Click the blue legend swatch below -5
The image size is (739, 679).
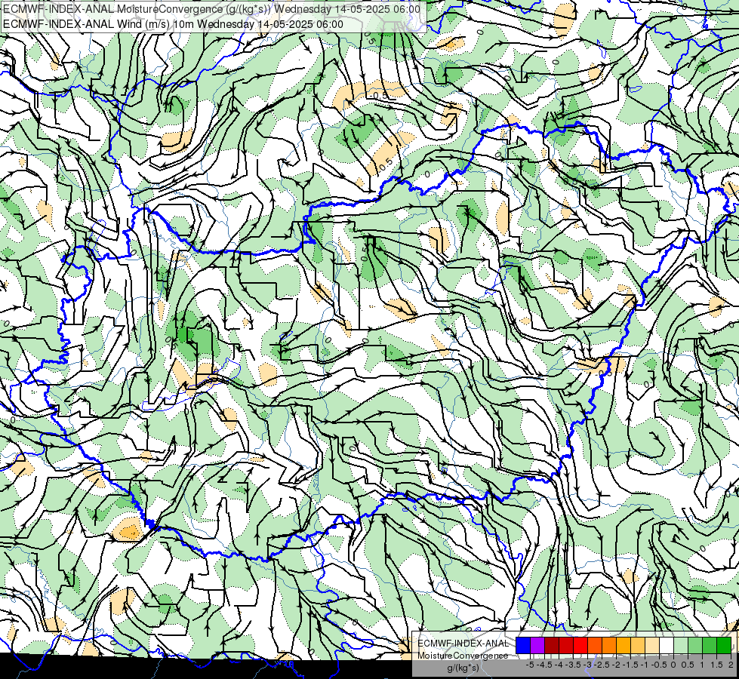[x=523, y=646]
